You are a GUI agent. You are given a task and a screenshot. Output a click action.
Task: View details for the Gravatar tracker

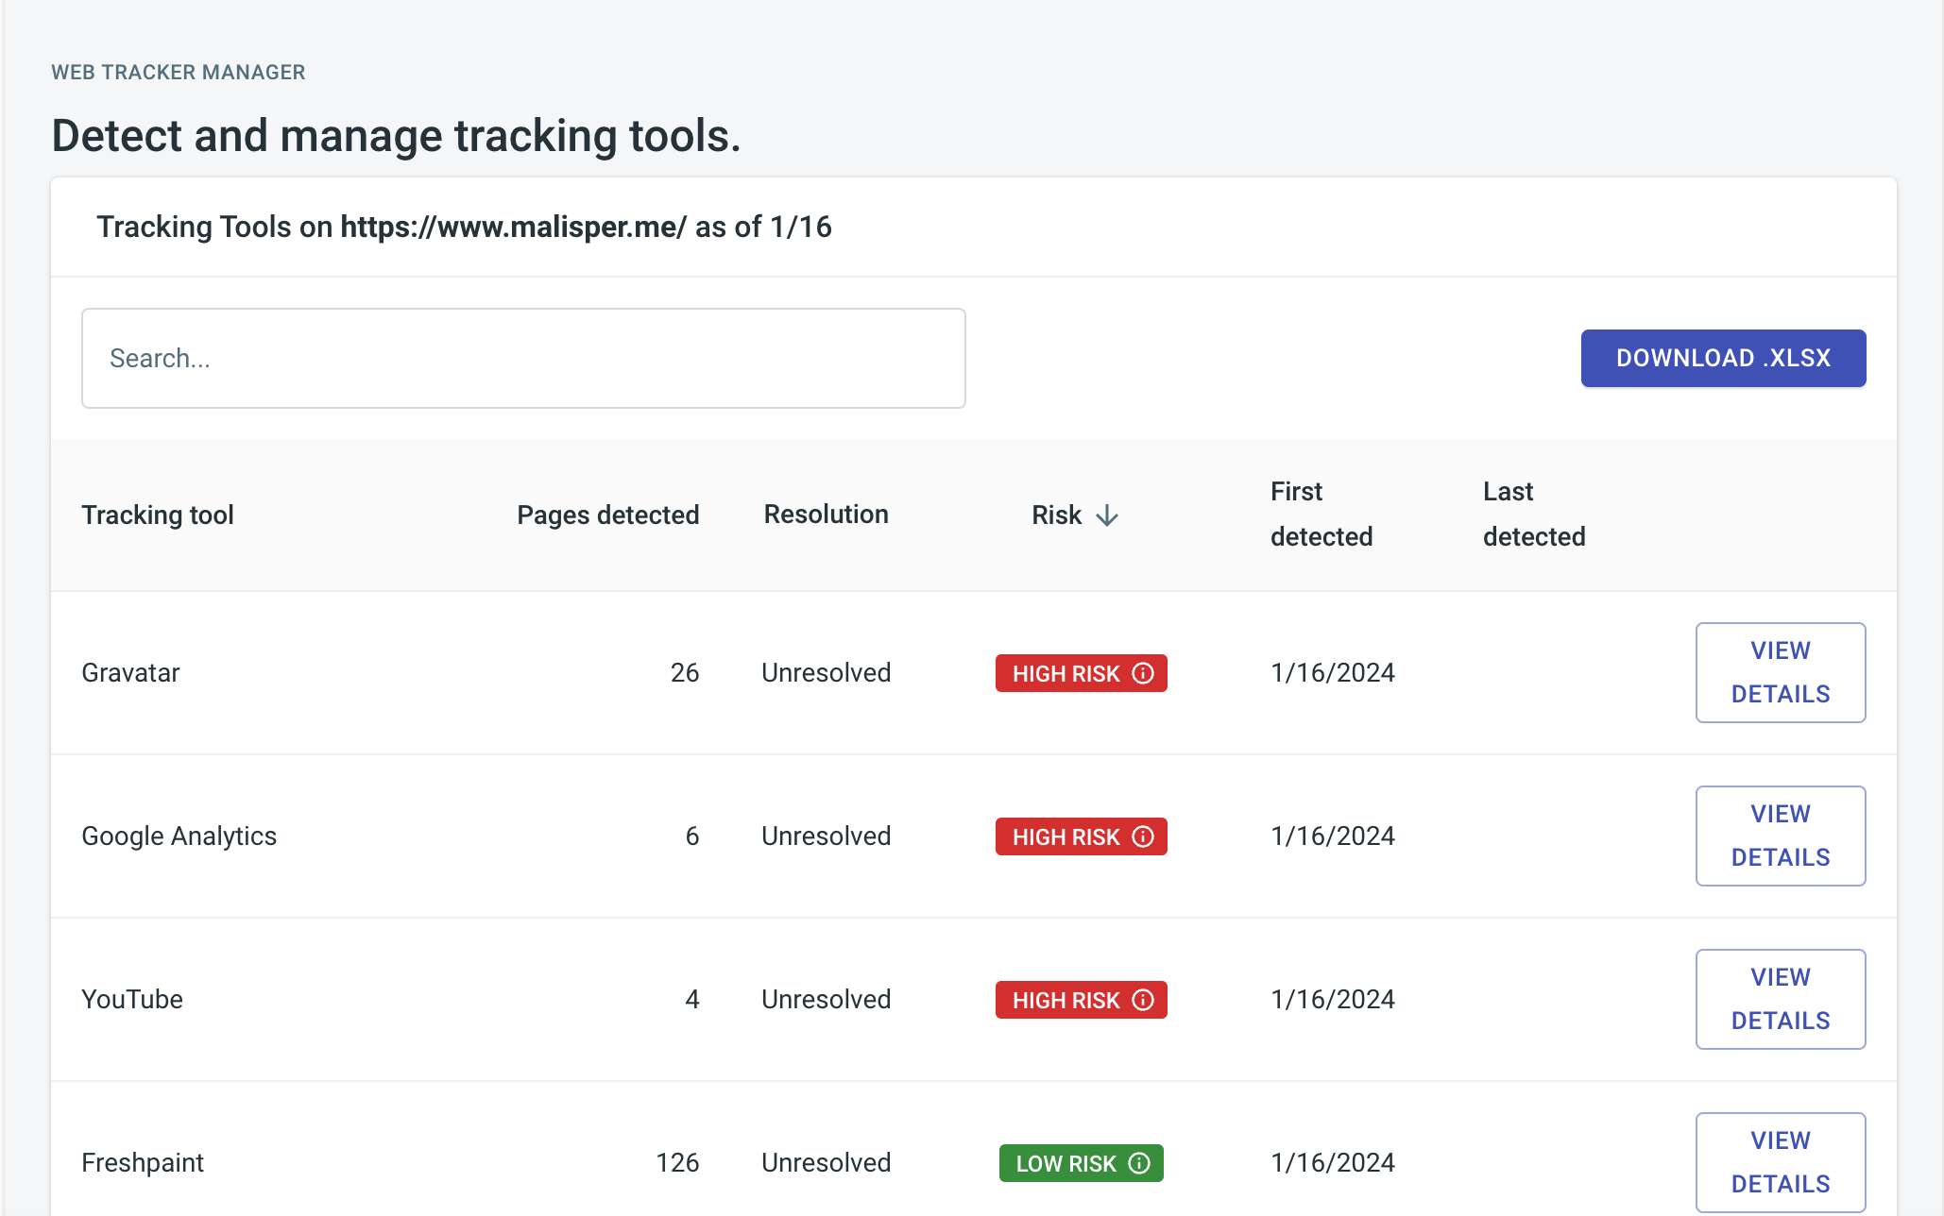click(x=1780, y=672)
